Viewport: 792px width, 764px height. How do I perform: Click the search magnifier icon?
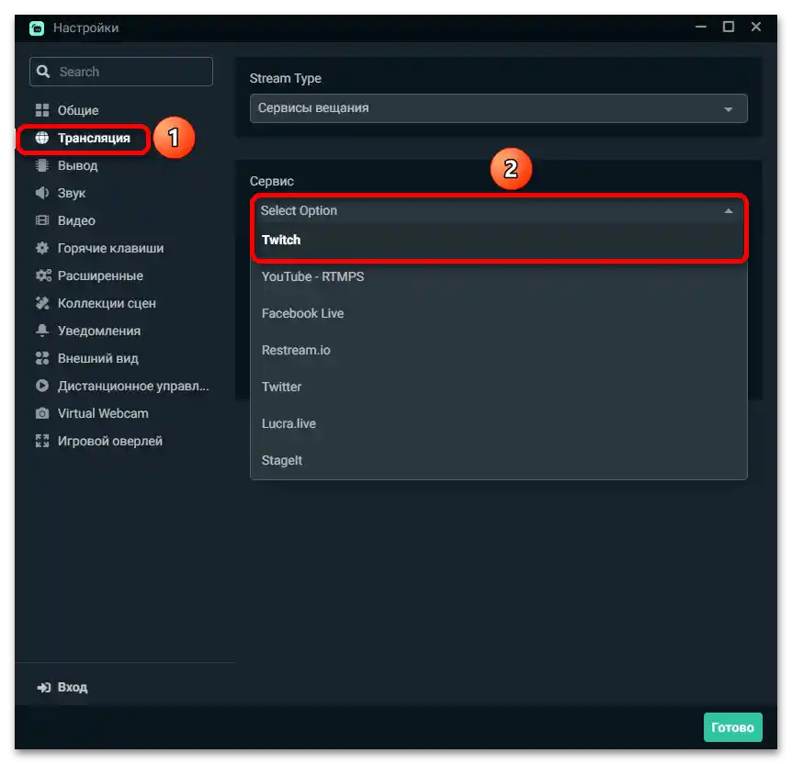tap(43, 72)
